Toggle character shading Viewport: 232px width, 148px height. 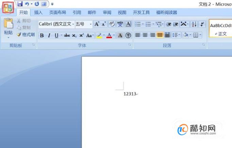pyautogui.click(x=120, y=35)
